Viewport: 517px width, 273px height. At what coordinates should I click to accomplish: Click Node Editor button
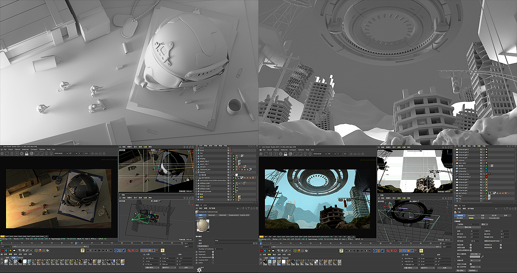coord(203,246)
